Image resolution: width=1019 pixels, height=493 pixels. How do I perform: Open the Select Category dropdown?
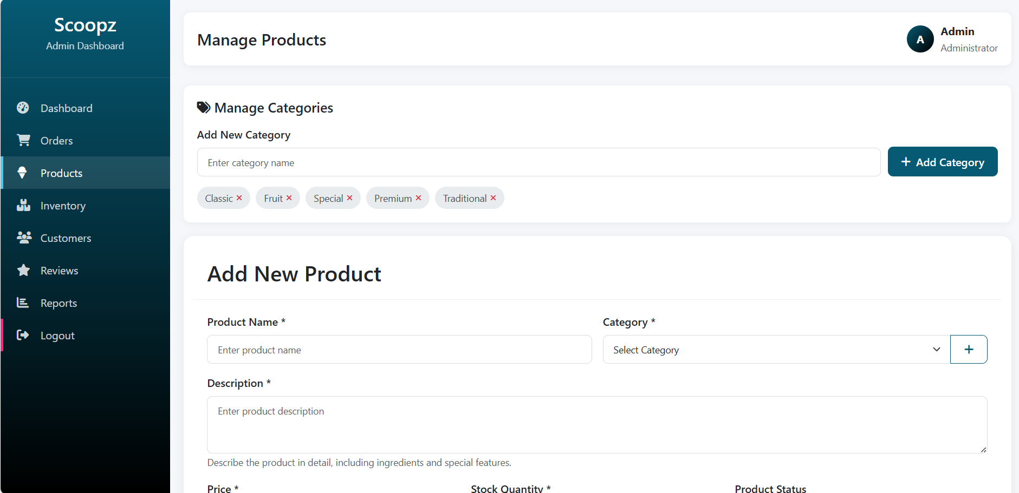776,350
